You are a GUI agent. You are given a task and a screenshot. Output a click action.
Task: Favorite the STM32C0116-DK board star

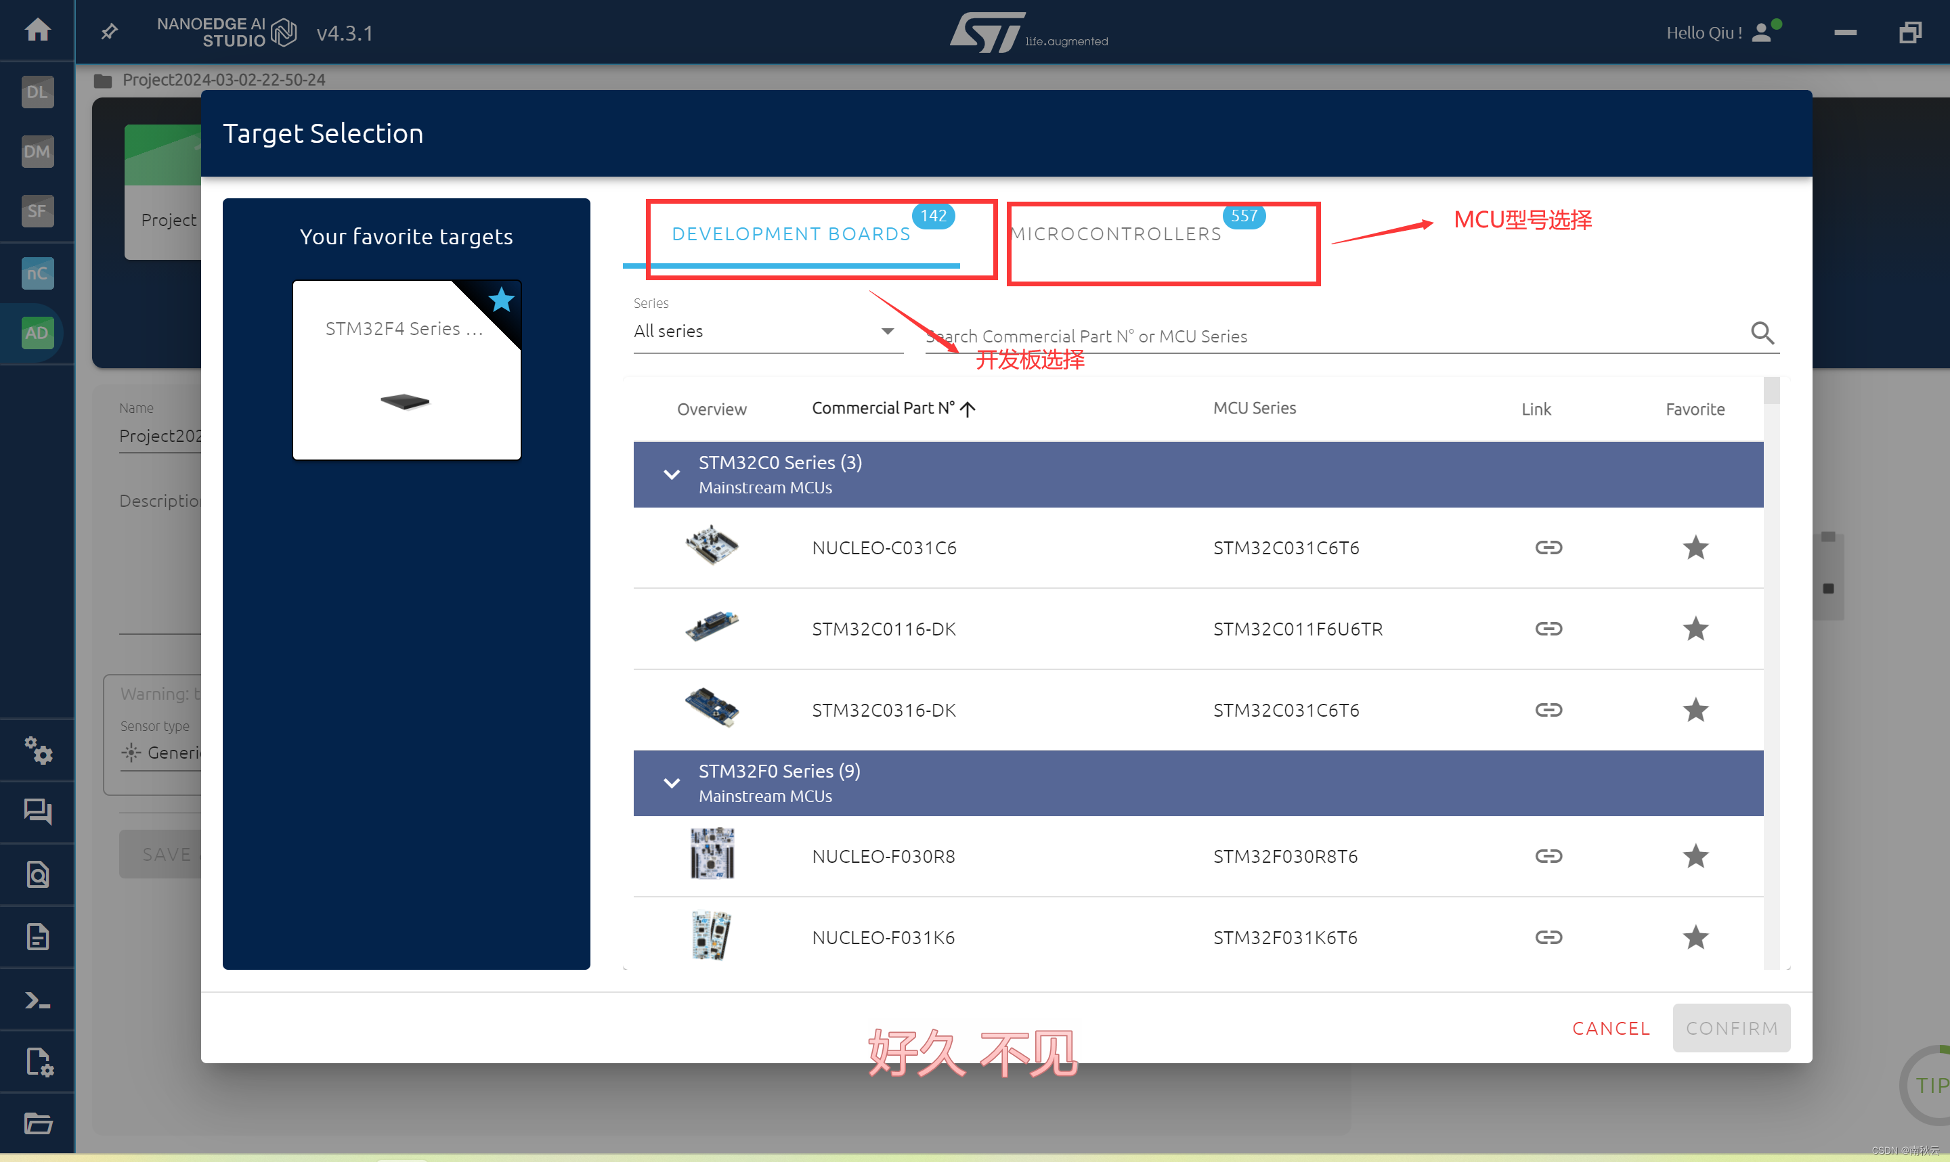pos(1695,629)
